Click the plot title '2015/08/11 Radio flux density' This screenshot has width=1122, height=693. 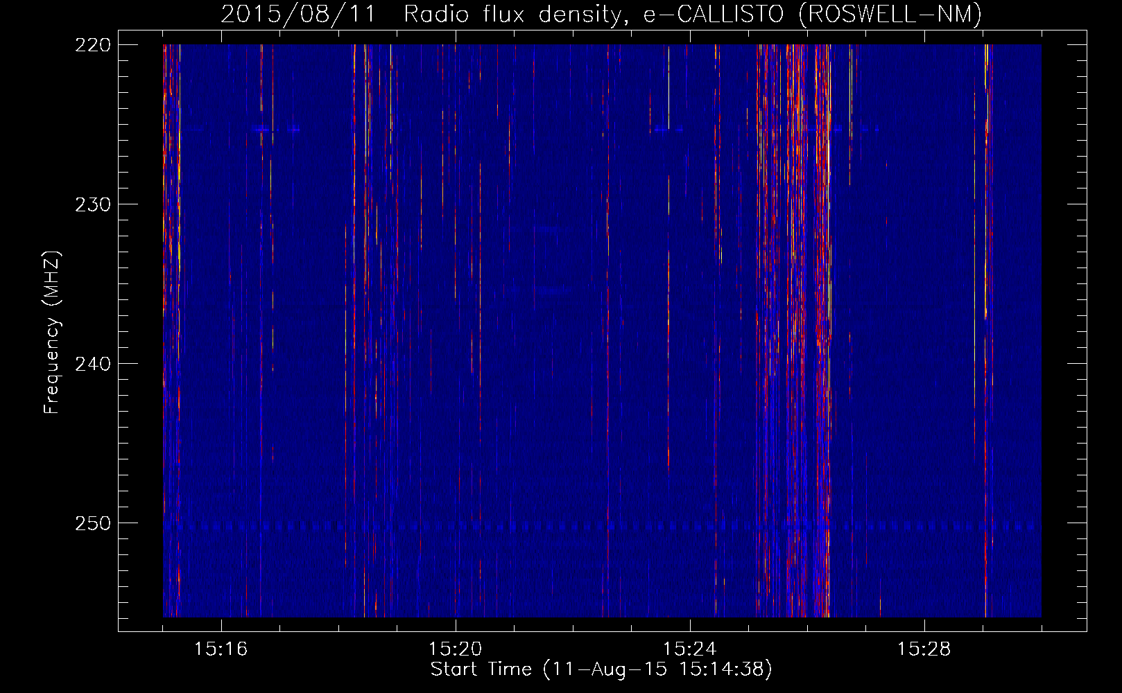coord(601,14)
